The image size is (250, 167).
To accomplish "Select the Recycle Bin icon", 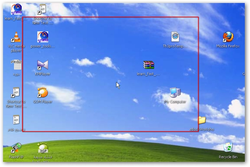I will (x=228, y=147).
